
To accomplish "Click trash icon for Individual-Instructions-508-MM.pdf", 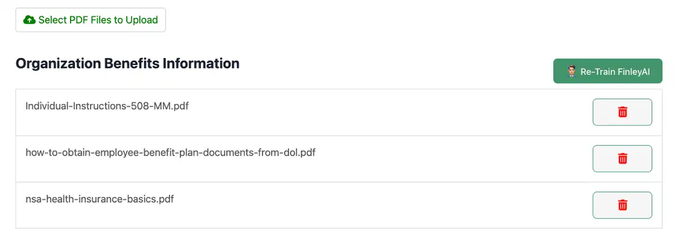I will [x=623, y=112].
